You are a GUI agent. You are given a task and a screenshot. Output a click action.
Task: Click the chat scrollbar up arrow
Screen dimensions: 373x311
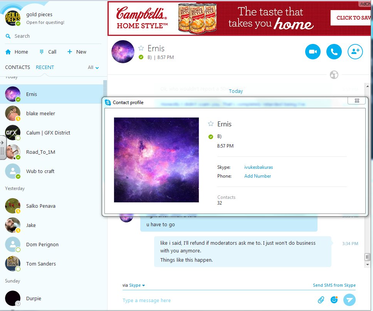(368, 86)
